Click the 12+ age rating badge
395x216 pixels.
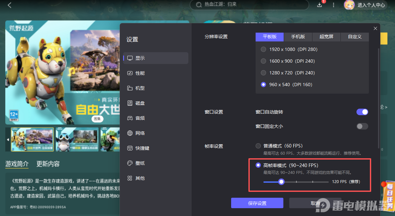click(x=13, y=116)
